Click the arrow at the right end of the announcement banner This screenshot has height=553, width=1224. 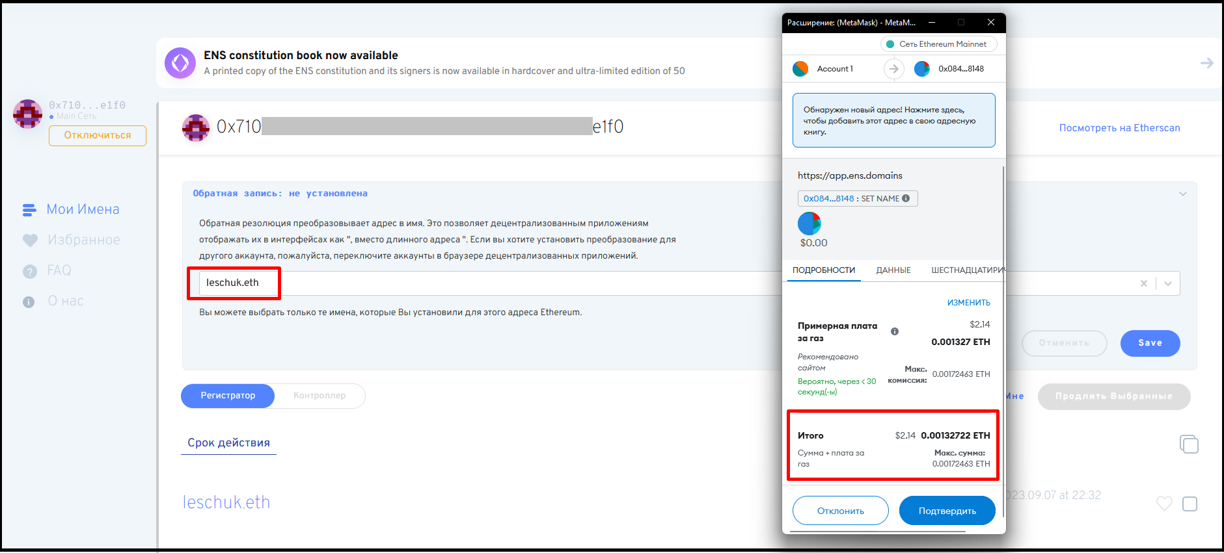[1206, 63]
